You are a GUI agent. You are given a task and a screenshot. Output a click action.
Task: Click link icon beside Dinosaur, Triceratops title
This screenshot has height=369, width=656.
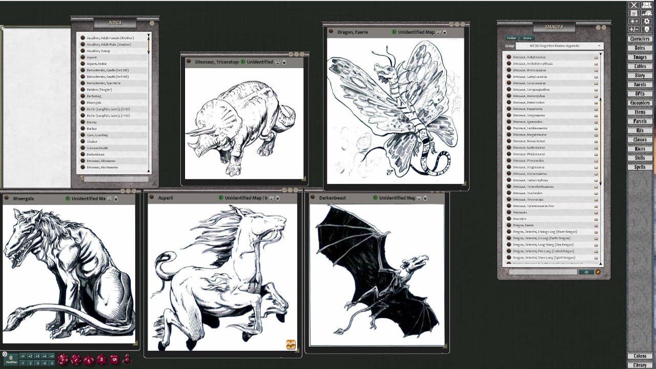[188, 62]
